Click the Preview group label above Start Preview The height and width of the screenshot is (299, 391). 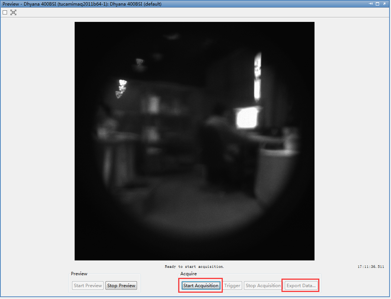[79, 274]
